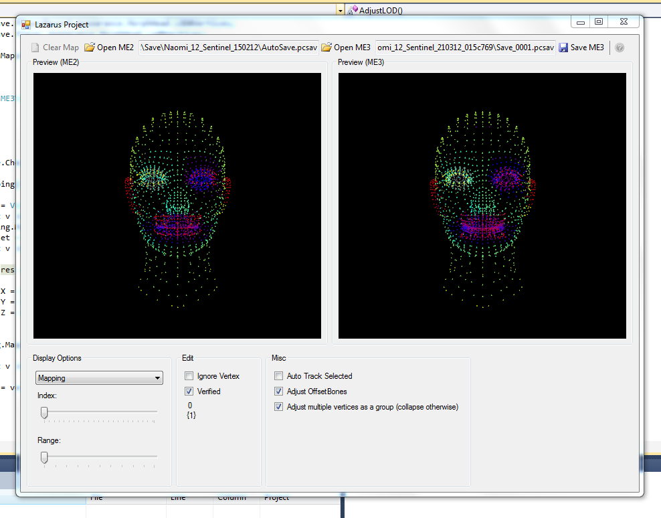Close the Lazarus Project window

(623, 22)
